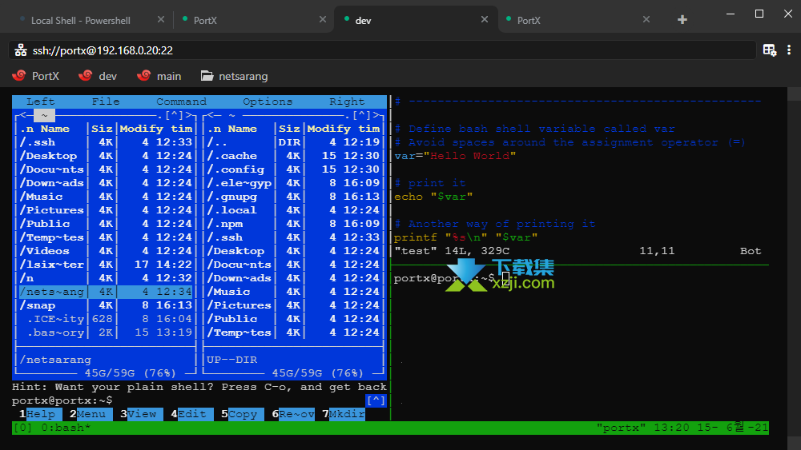Click the 7 Mkdir function key
Screen dimensions: 801x450
(x=344, y=414)
